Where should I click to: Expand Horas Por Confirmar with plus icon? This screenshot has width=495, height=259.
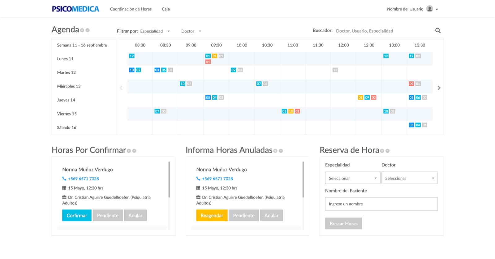tap(129, 151)
